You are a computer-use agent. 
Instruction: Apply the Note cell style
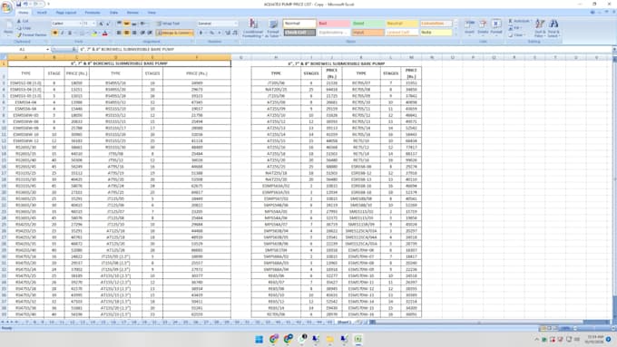[436, 33]
